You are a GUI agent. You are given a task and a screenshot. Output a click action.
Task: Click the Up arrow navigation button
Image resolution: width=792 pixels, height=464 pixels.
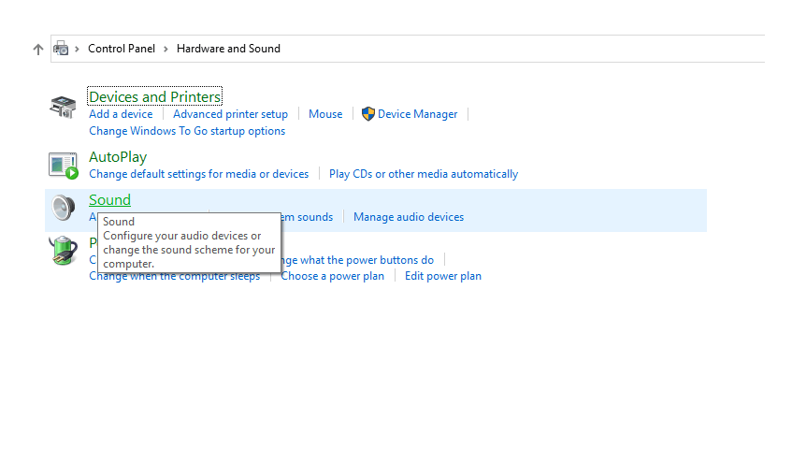click(x=38, y=49)
